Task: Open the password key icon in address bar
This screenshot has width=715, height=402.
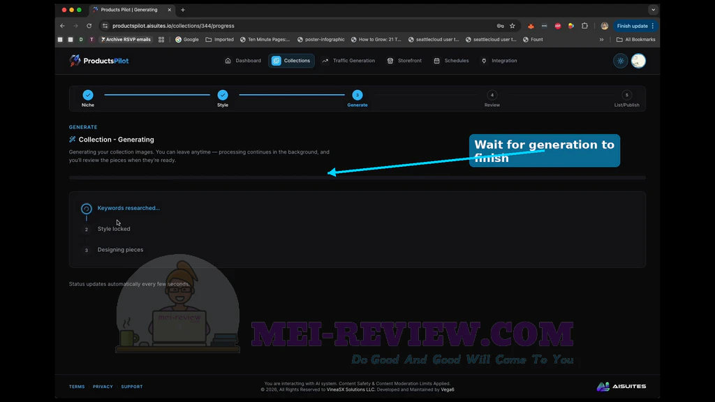Action: pyautogui.click(x=500, y=26)
